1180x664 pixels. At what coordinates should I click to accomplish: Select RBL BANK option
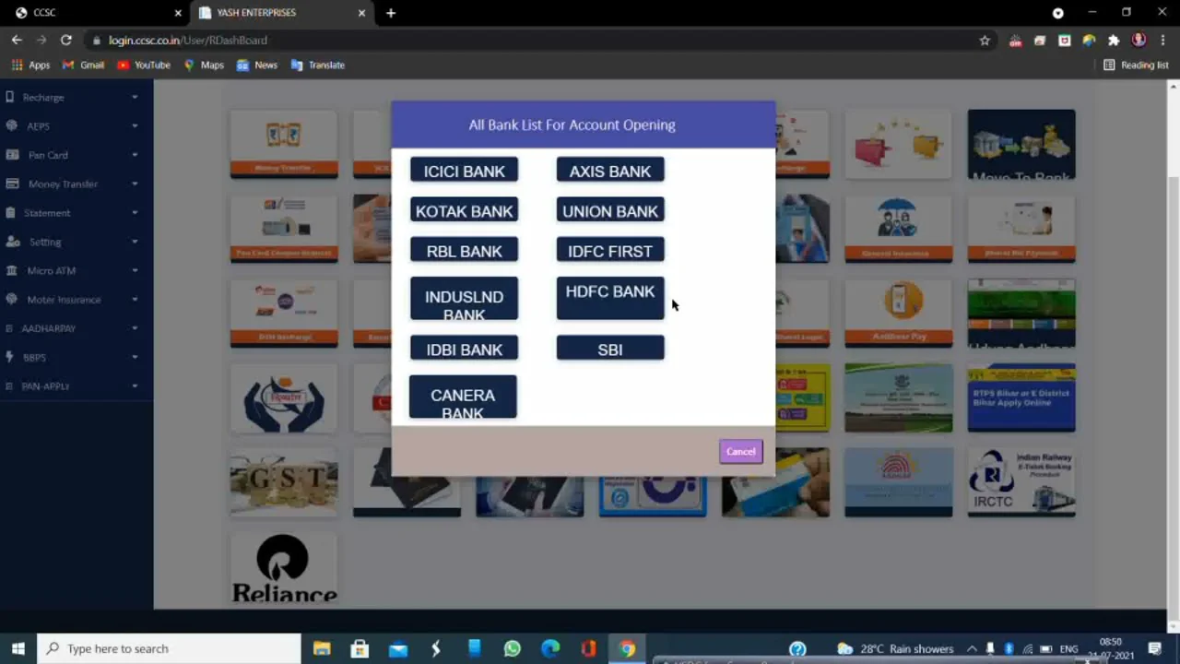click(464, 251)
